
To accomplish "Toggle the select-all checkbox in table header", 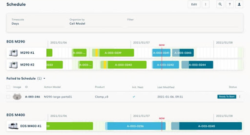I will [8, 87].
